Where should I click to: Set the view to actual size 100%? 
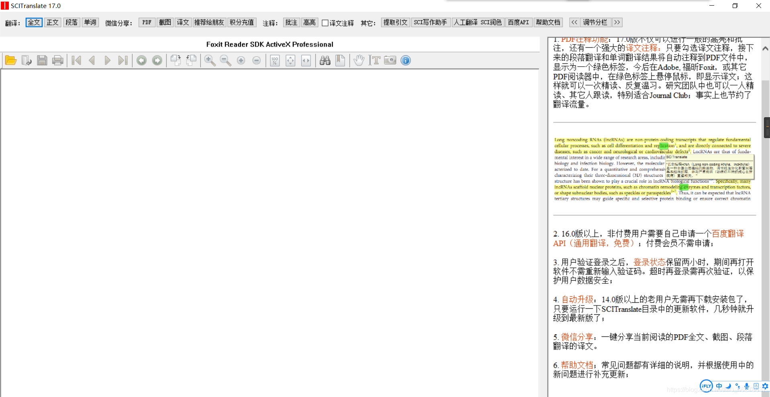click(275, 61)
